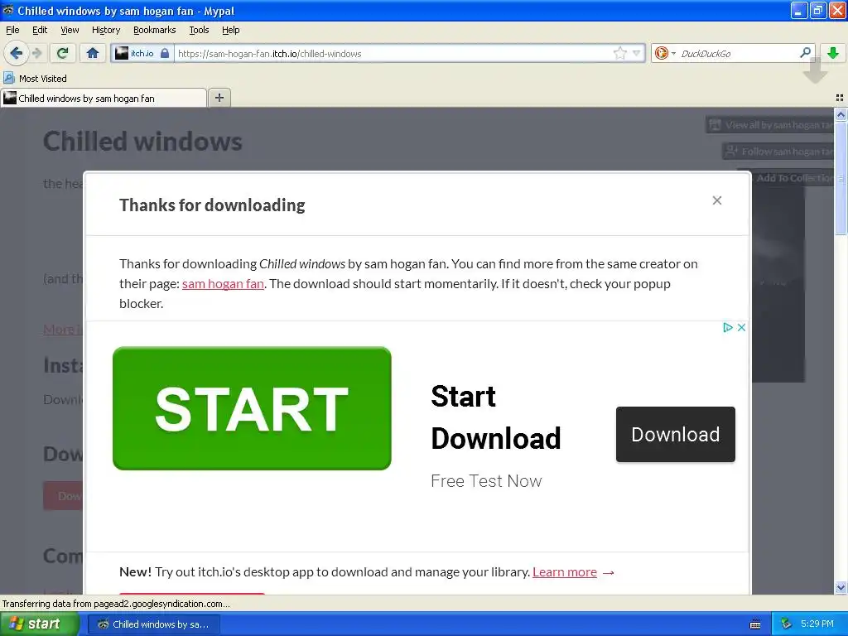Close the ad with the X icon
848x636 pixels.
click(x=741, y=327)
